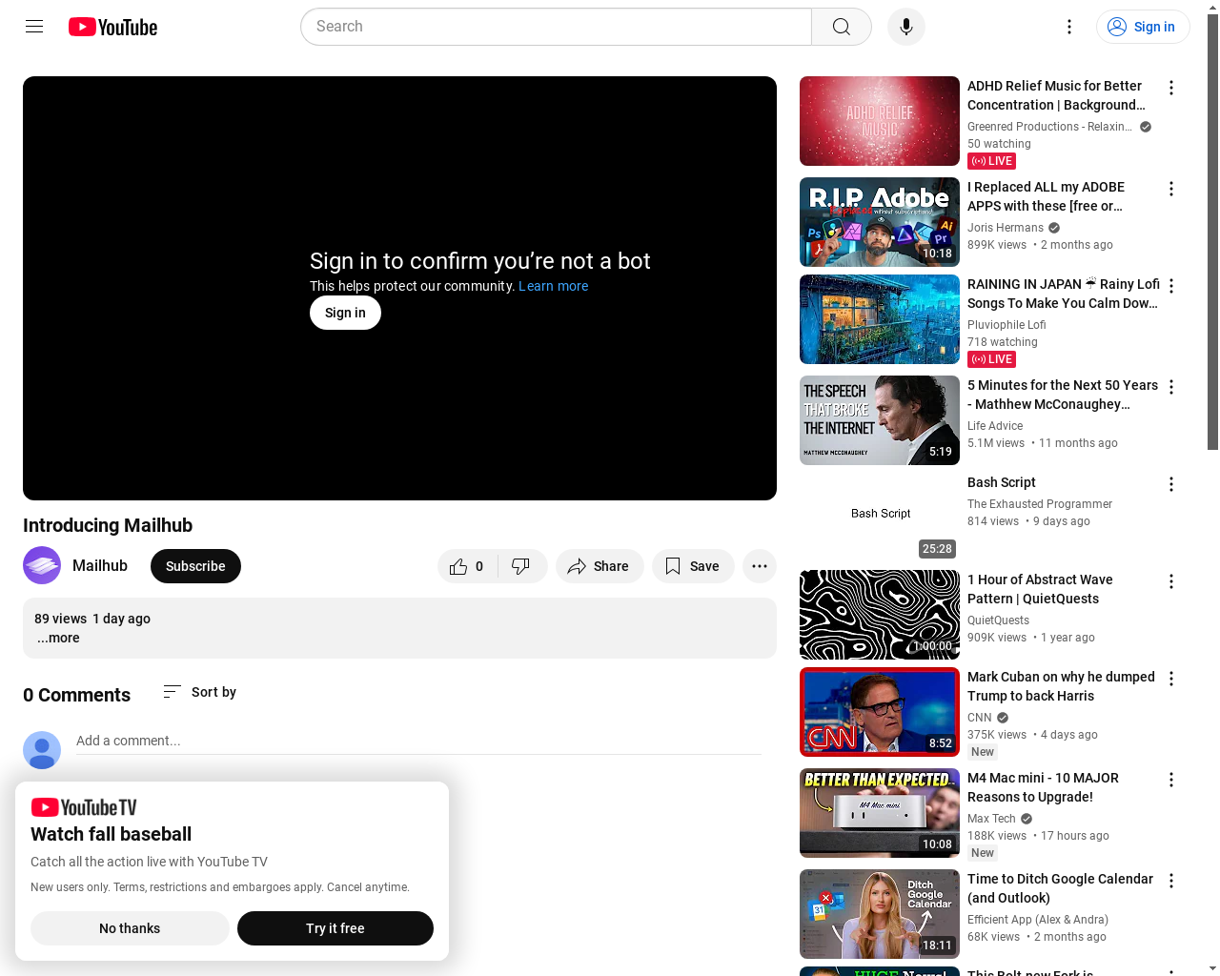Open title 'Time to Ditch Google Calendar'
1220x976 pixels.
click(1060, 888)
